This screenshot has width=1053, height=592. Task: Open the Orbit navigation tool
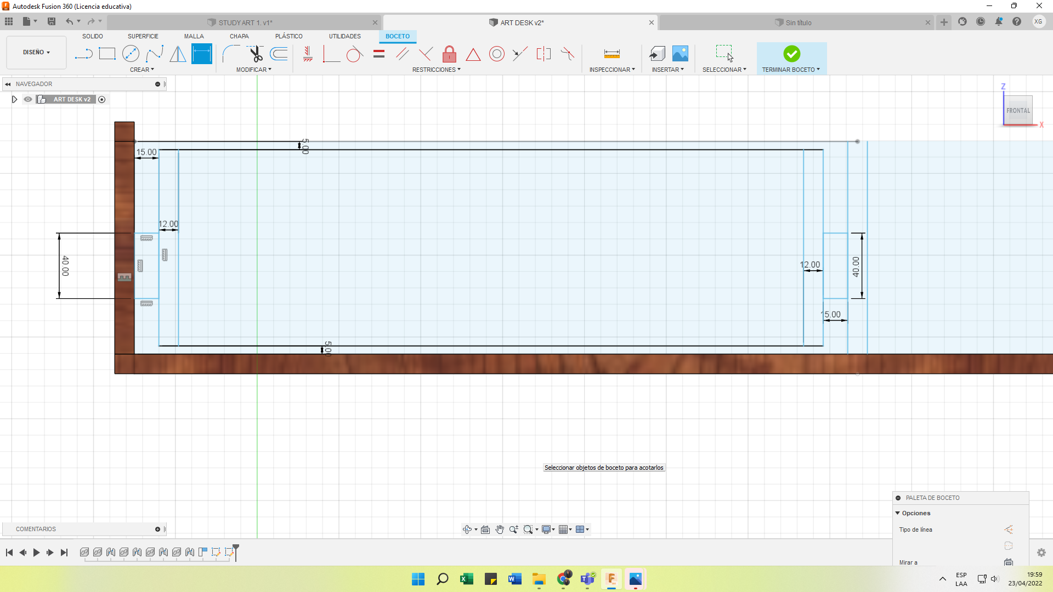tap(467, 530)
